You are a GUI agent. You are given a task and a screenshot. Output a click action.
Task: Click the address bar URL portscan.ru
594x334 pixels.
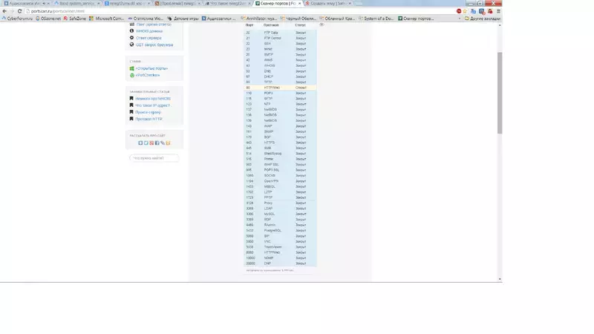click(58, 11)
